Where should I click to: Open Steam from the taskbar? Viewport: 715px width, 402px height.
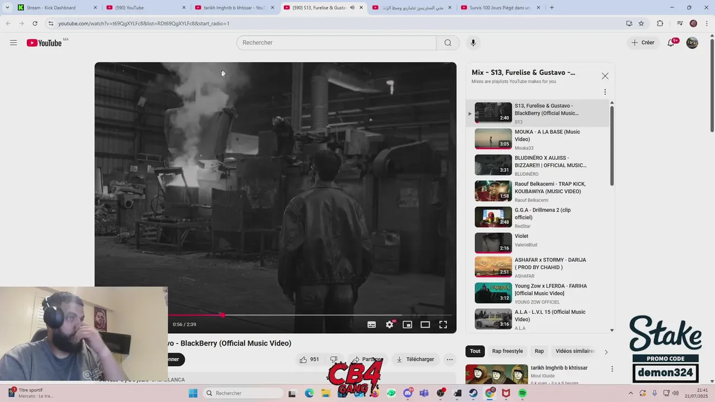pyautogui.click(x=473, y=393)
